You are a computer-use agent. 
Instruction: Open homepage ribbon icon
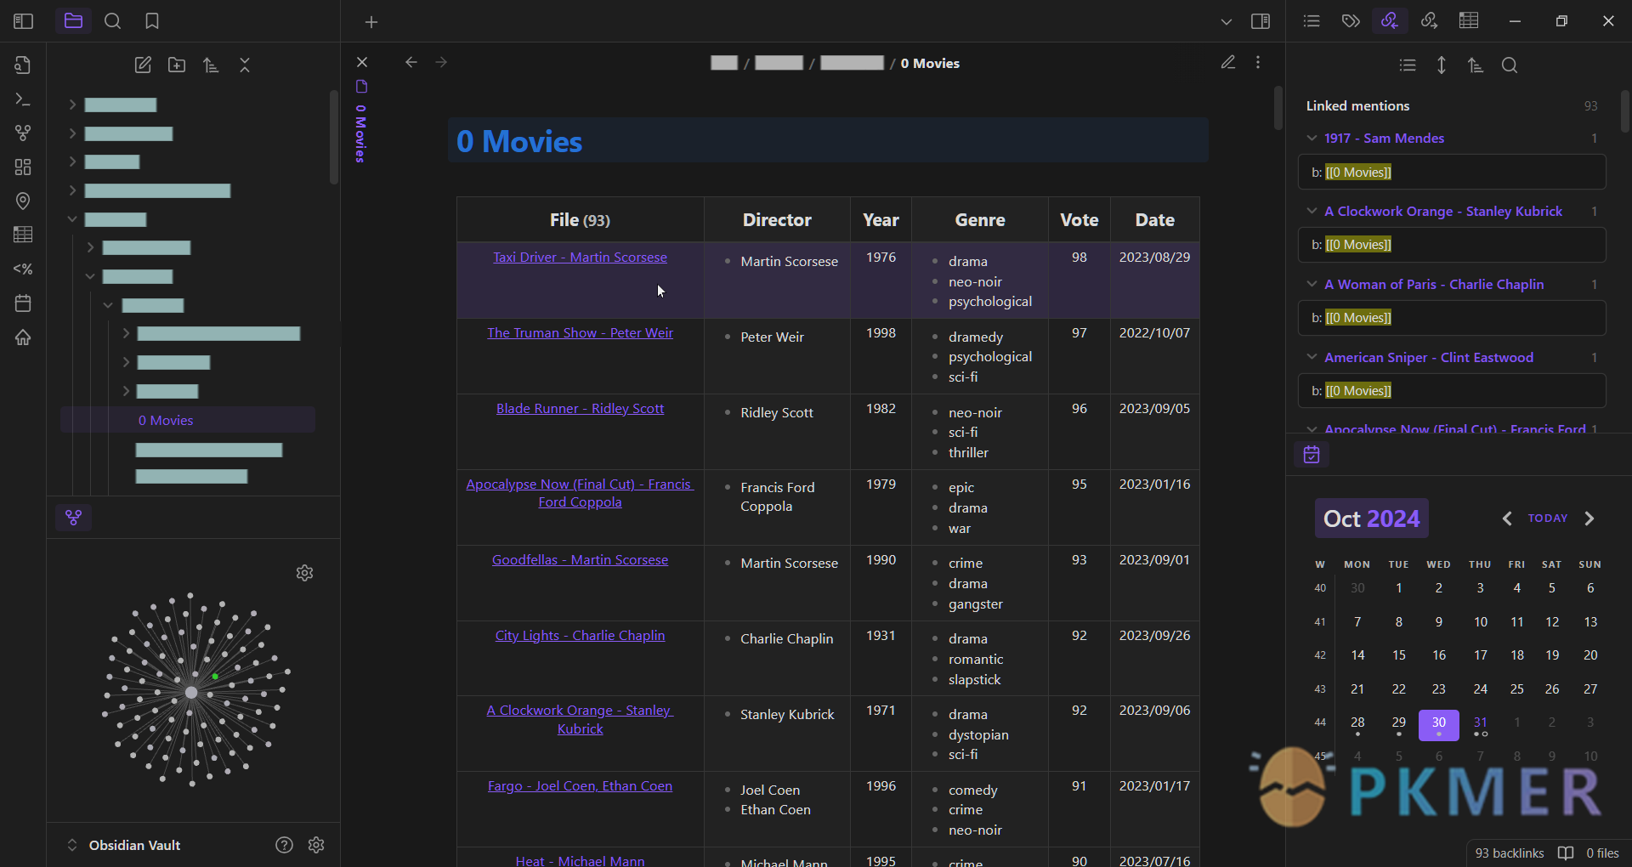pos(23,337)
